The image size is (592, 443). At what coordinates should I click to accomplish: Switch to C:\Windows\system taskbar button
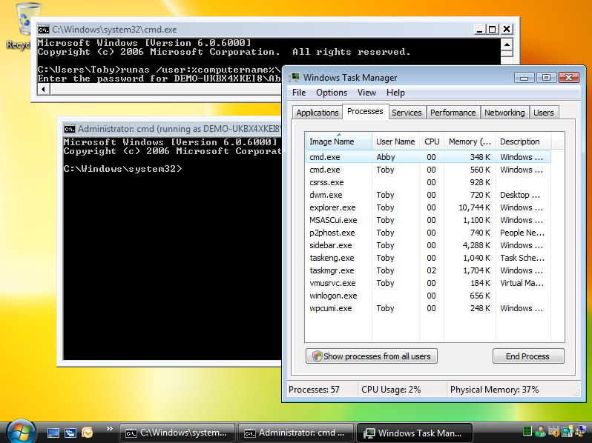click(177, 433)
